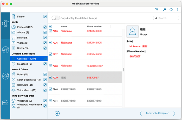Open Messages (6) category
The image size is (182, 120).
tap(24, 64)
